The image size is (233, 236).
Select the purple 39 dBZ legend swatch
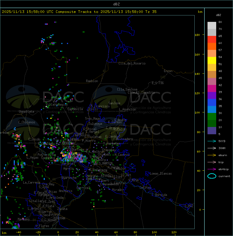[212, 96]
